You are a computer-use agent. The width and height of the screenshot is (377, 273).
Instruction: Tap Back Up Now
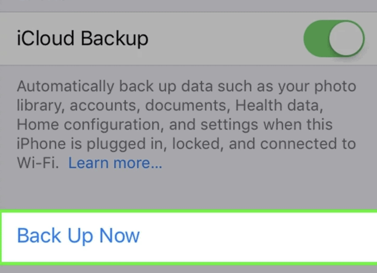(78, 235)
